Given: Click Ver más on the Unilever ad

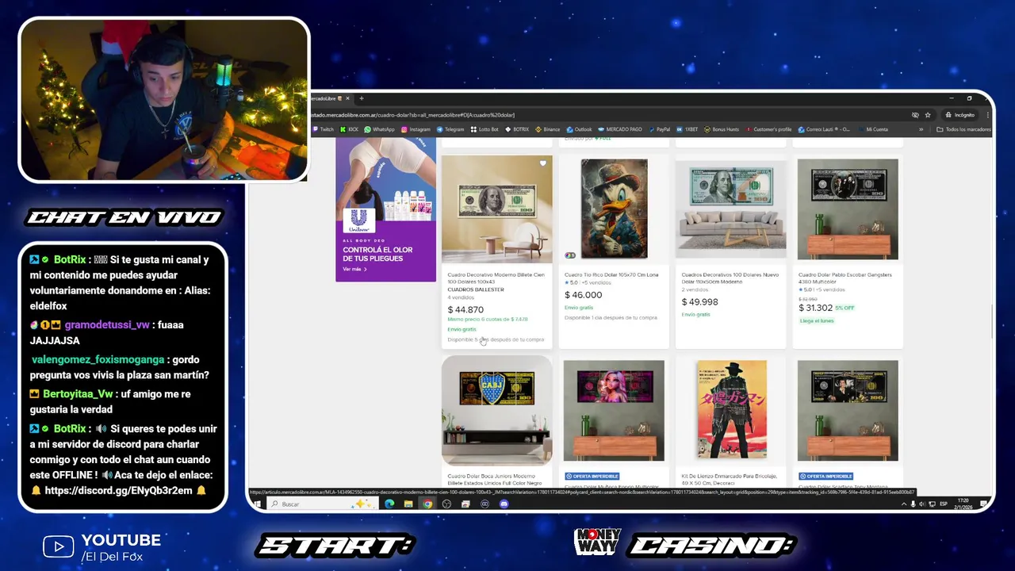Looking at the screenshot, I should click(x=354, y=270).
